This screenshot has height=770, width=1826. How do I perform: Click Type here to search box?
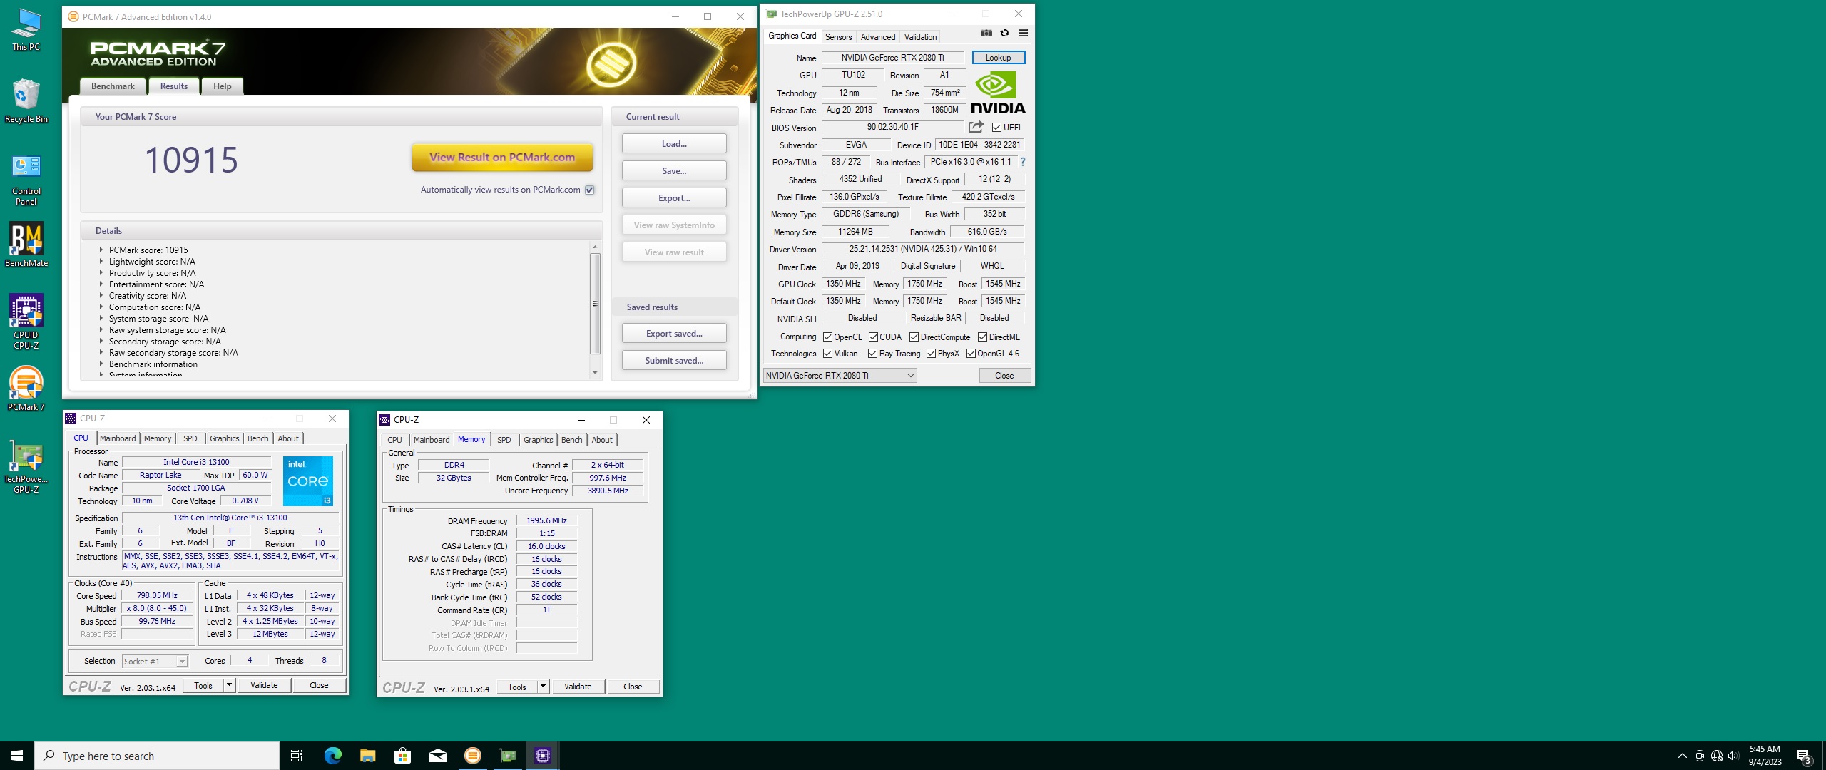[157, 756]
